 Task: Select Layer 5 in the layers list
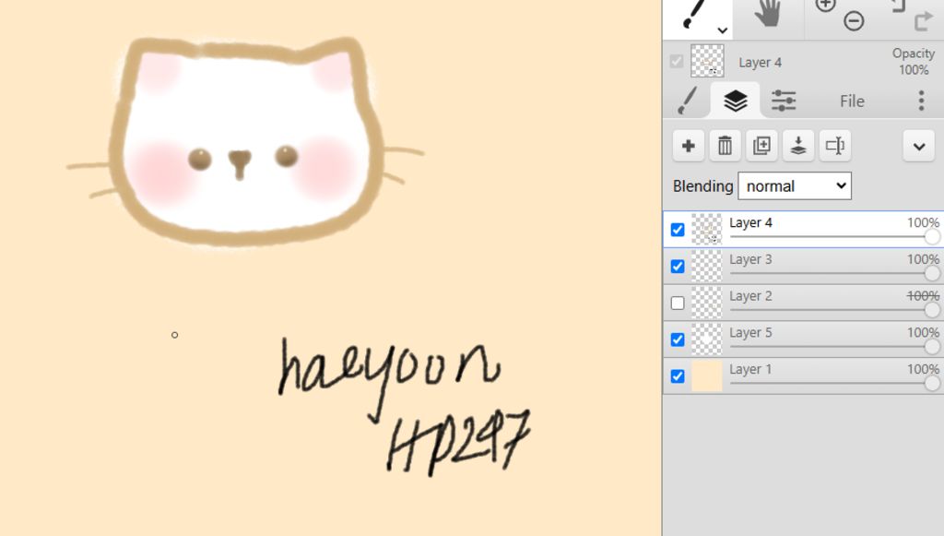pos(751,333)
